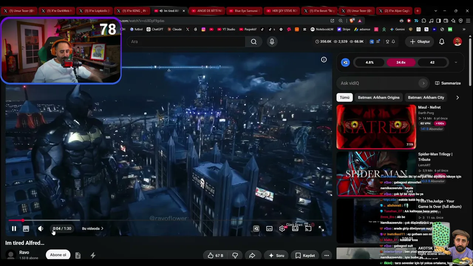Click the document icon beside Abone ol

click(x=78, y=255)
